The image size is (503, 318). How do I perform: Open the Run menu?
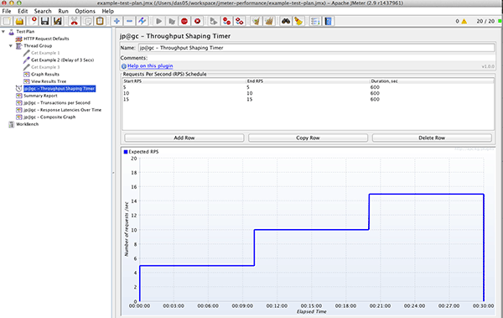click(x=63, y=11)
